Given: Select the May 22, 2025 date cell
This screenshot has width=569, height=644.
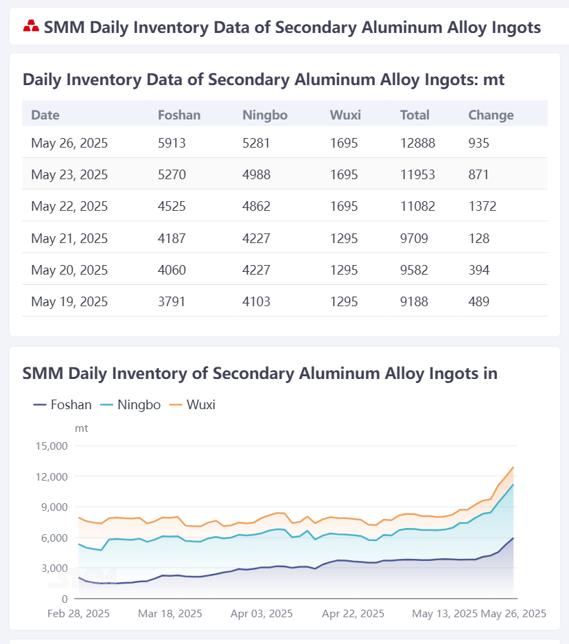Looking at the screenshot, I should [69, 206].
